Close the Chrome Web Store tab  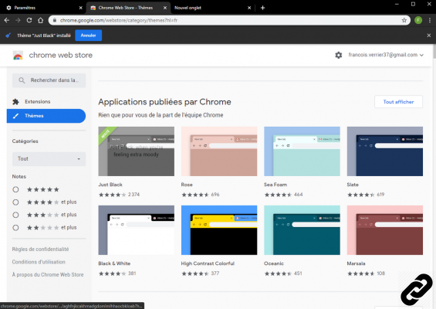pos(165,8)
